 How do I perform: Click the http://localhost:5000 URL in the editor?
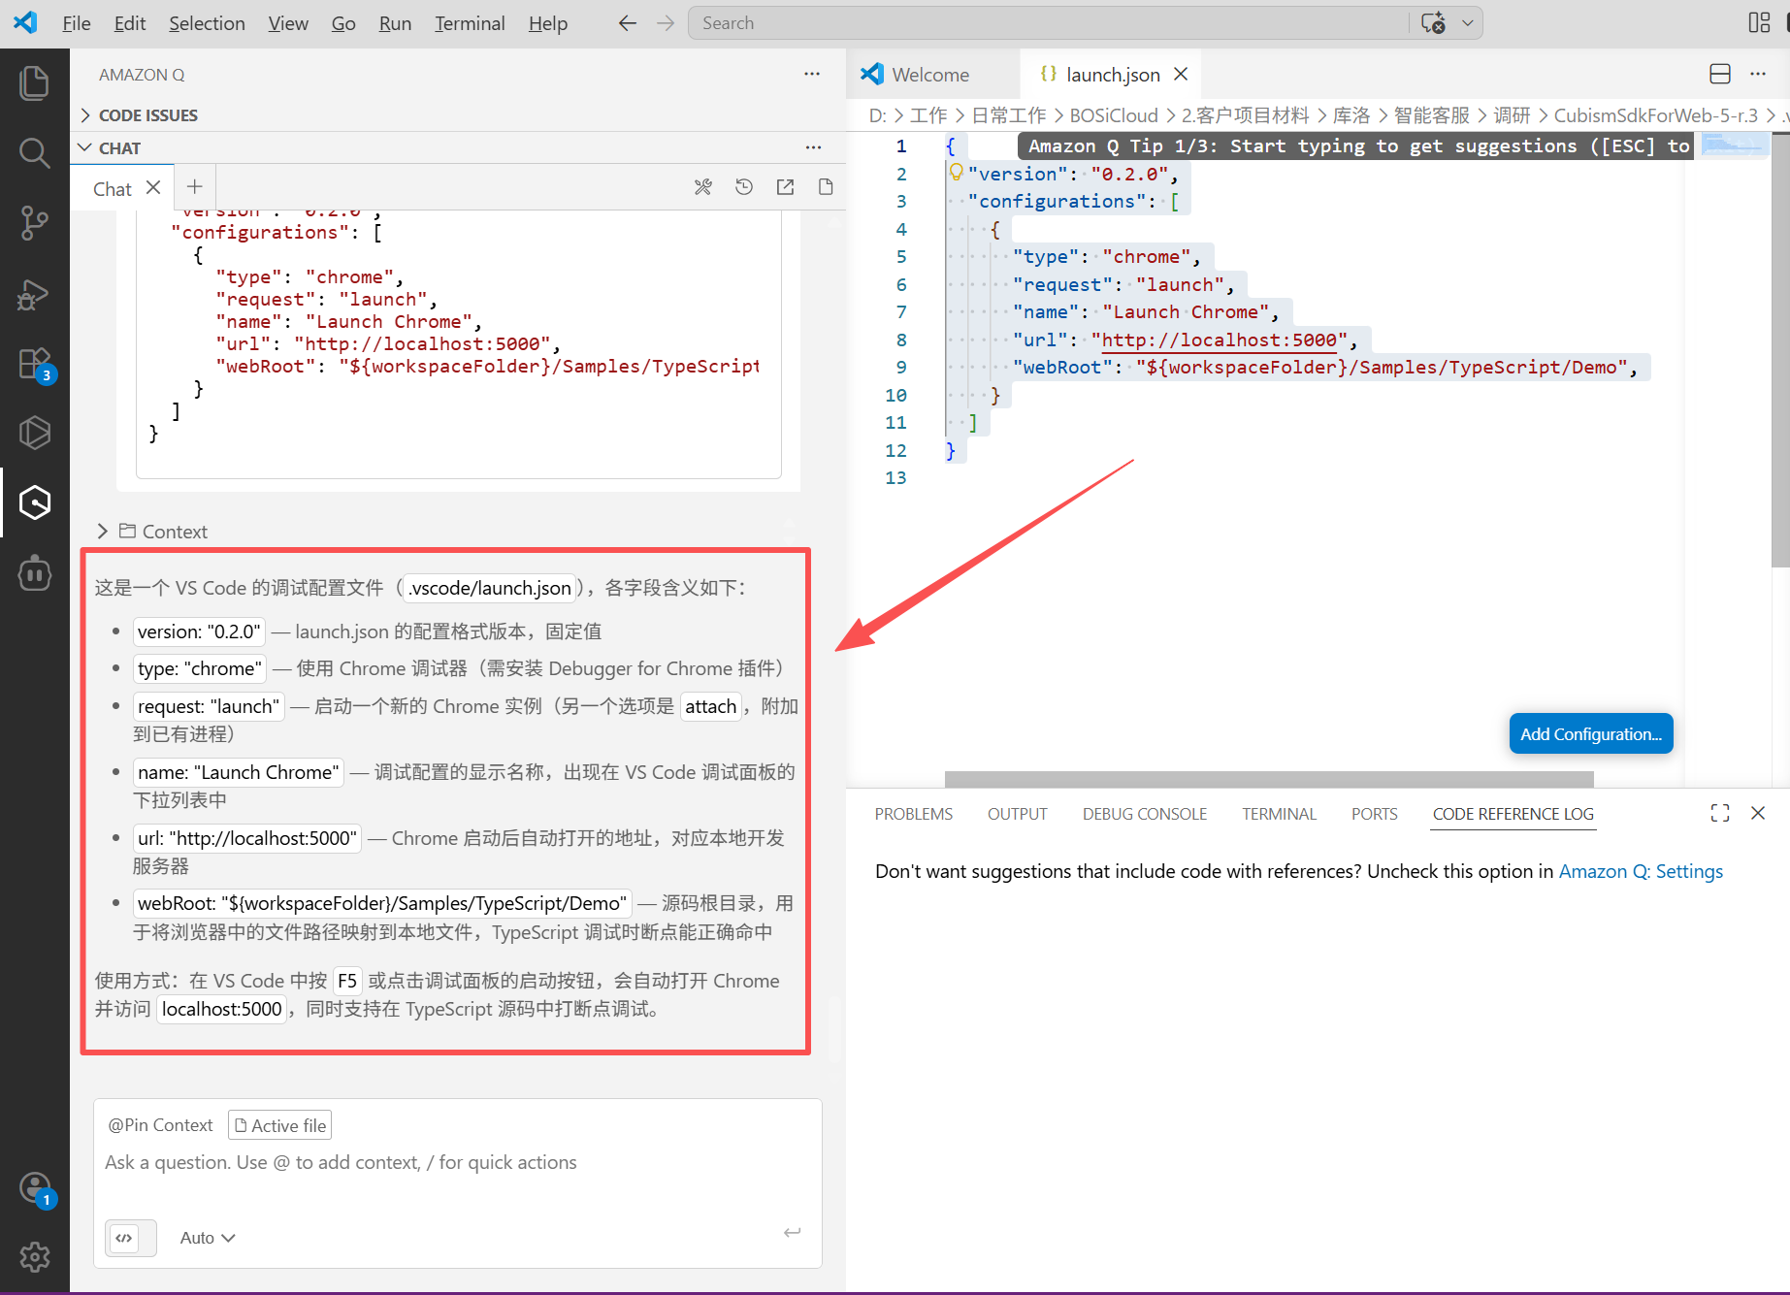coord(1219,340)
